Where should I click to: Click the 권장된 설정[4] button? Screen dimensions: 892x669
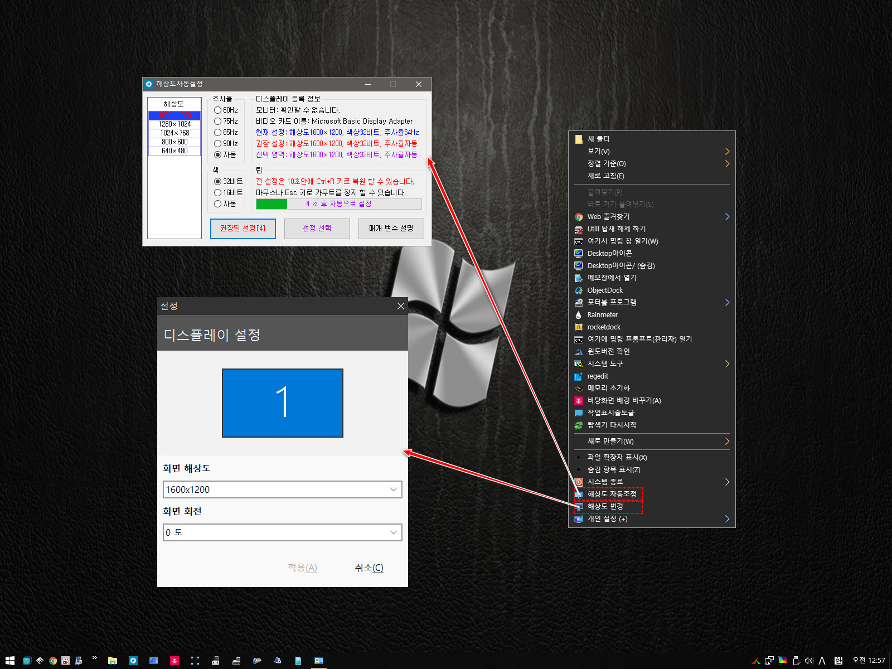tap(243, 229)
